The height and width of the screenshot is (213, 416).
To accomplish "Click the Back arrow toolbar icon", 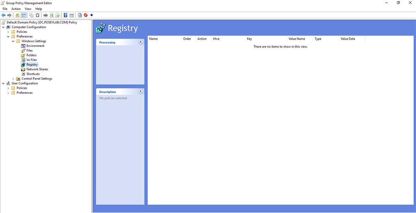I will tap(3, 15).
